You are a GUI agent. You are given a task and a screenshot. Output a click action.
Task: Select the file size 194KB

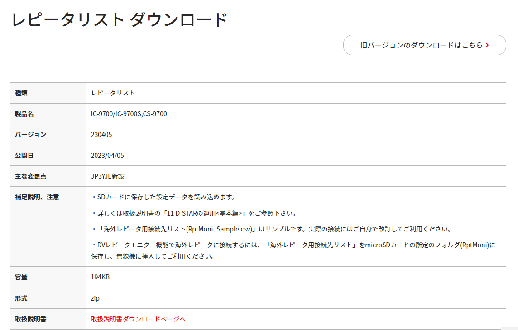100,277
